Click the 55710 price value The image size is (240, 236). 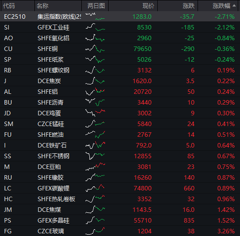pos(143,220)
